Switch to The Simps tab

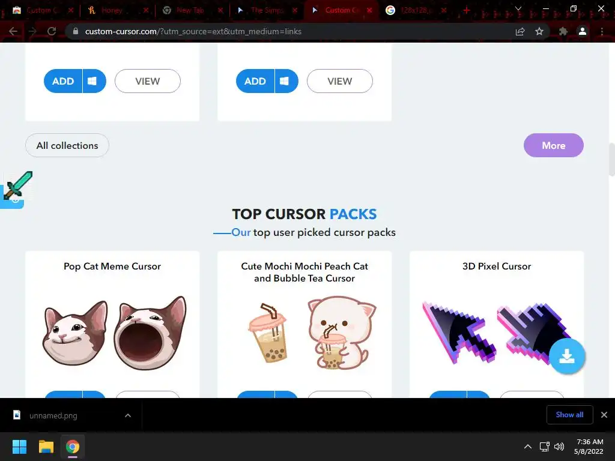point(267,10)
